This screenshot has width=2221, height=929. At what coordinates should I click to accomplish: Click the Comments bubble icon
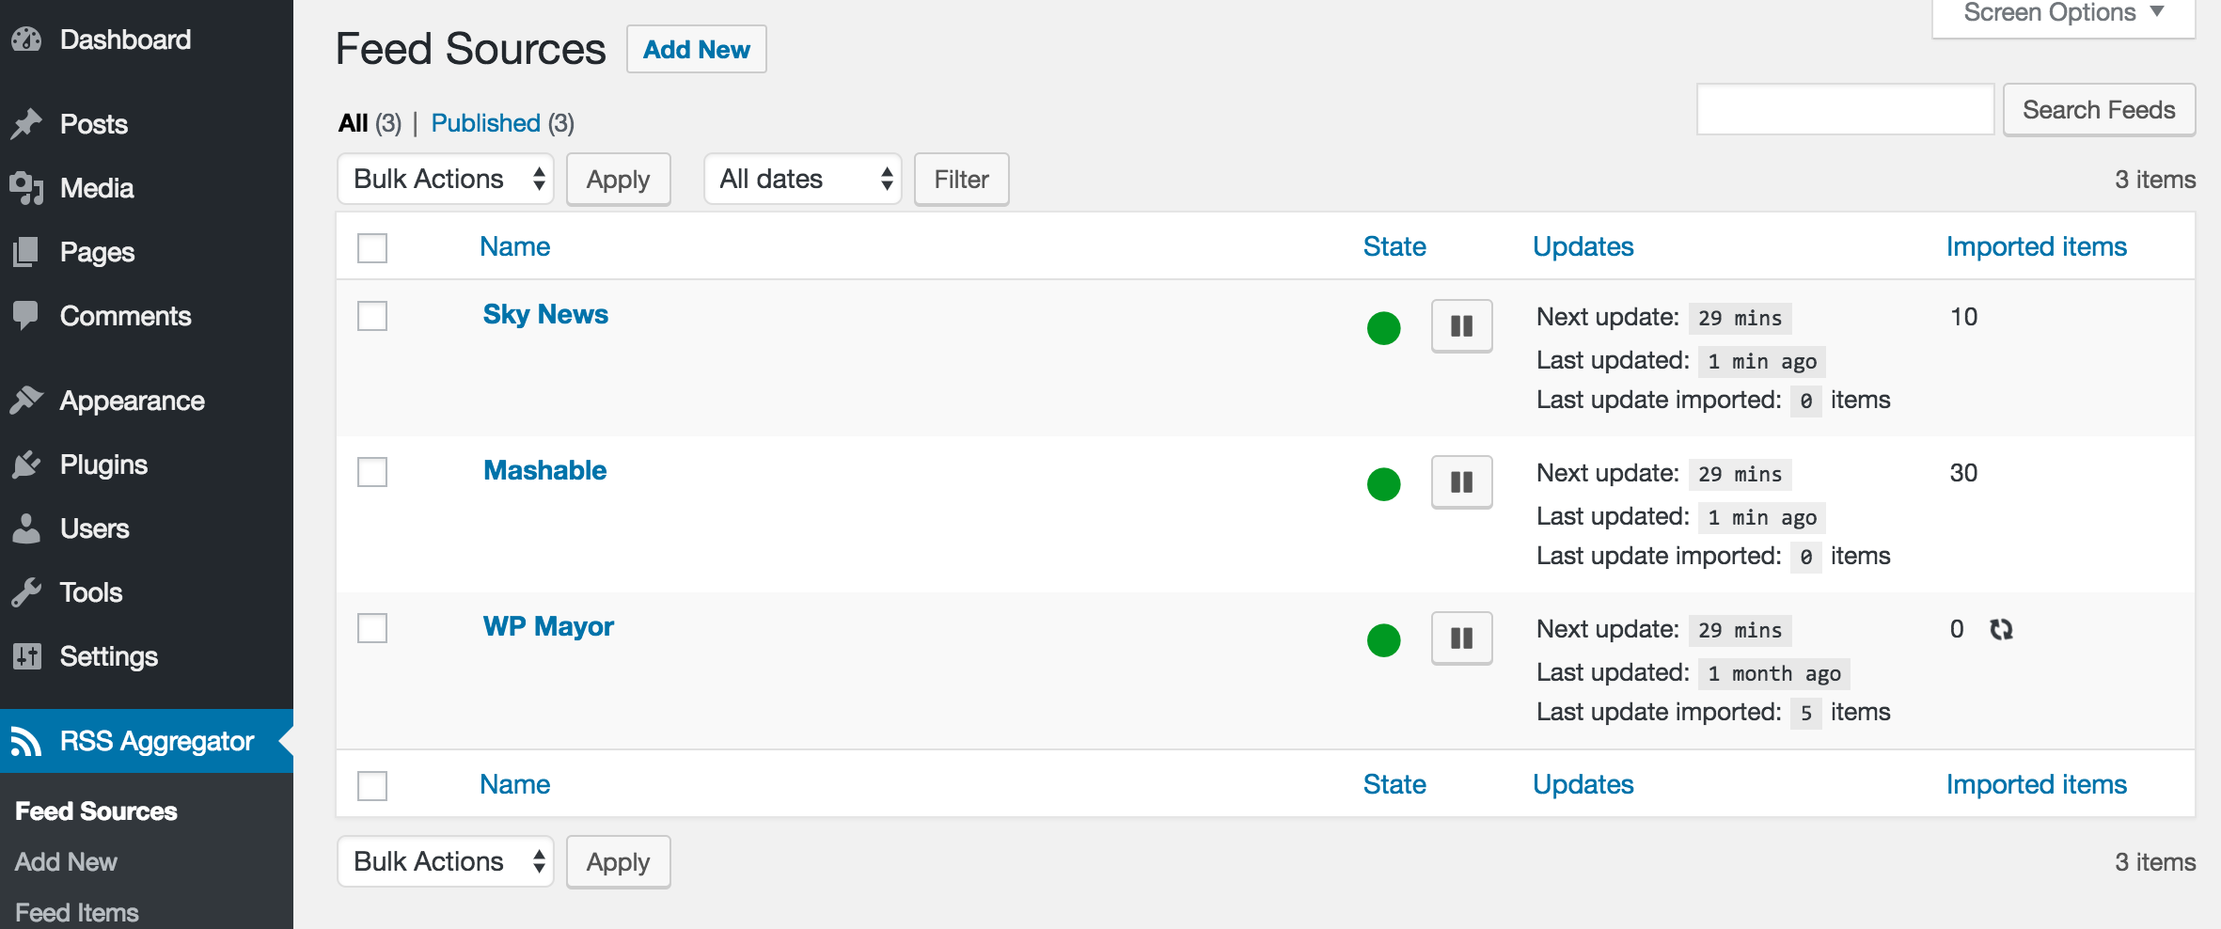pos(27,316)
